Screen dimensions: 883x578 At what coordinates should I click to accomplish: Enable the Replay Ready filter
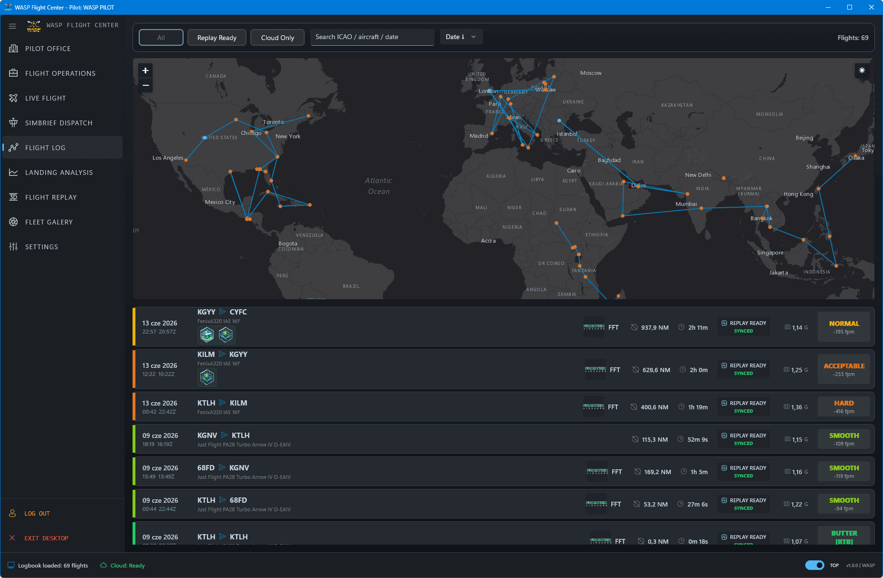click(x=217, y=38)
